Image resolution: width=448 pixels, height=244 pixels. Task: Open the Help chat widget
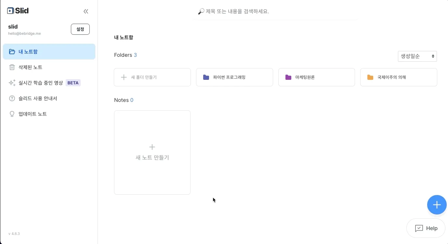pos(426,228)
